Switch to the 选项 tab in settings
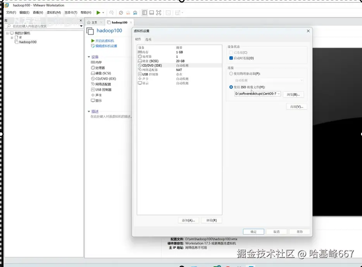Screen dimensions: 362x267 point(149,39)
